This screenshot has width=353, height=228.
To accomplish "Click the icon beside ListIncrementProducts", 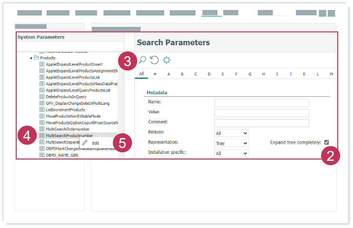I will 42,109.
